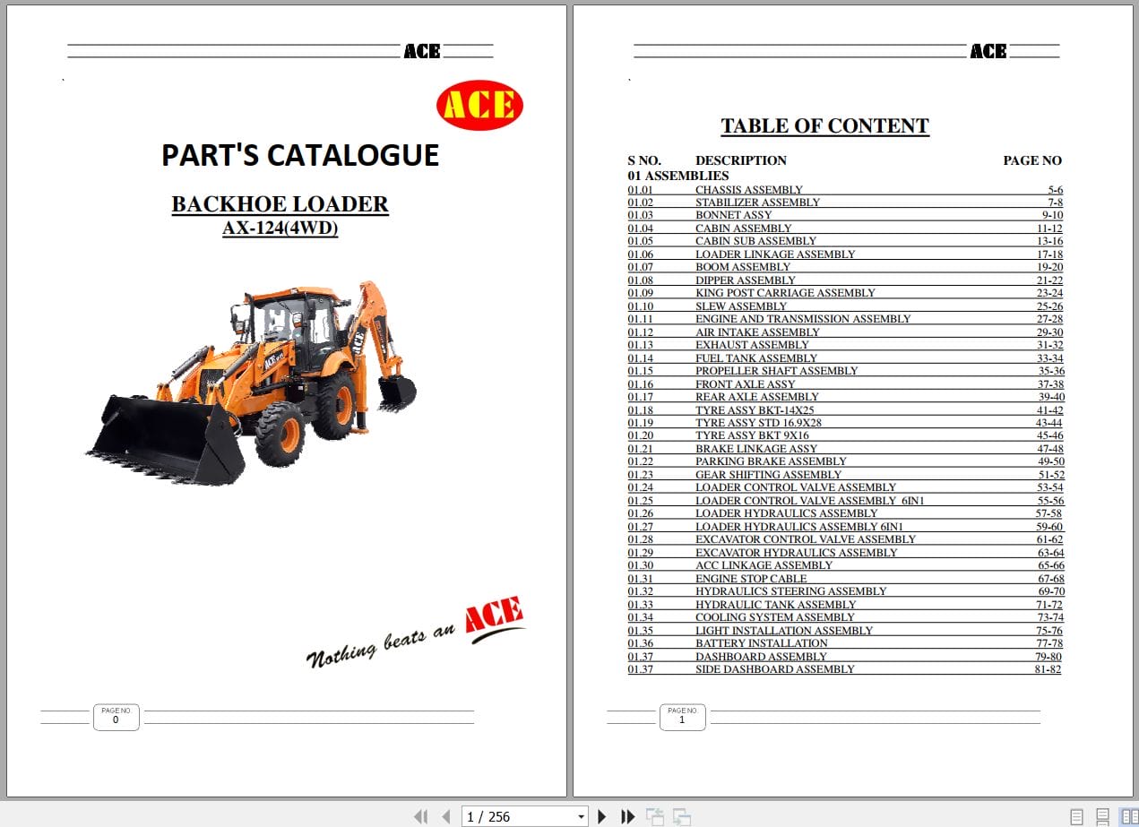This screenshot has width=1139, height=827.
Task: Click SLEW ASSEMBLY entry
Action: pos(741,306)
